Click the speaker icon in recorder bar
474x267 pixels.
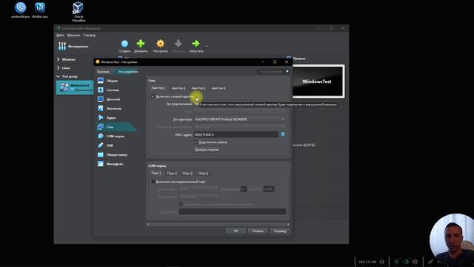tap(406, 261)
